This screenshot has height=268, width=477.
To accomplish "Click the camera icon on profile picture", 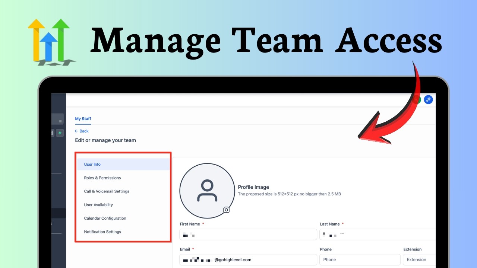I will tap(226, 210).
